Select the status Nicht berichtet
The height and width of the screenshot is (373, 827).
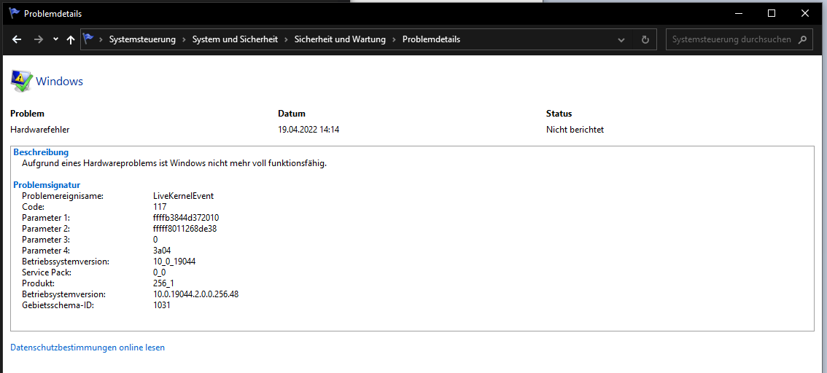click(575, 130)
